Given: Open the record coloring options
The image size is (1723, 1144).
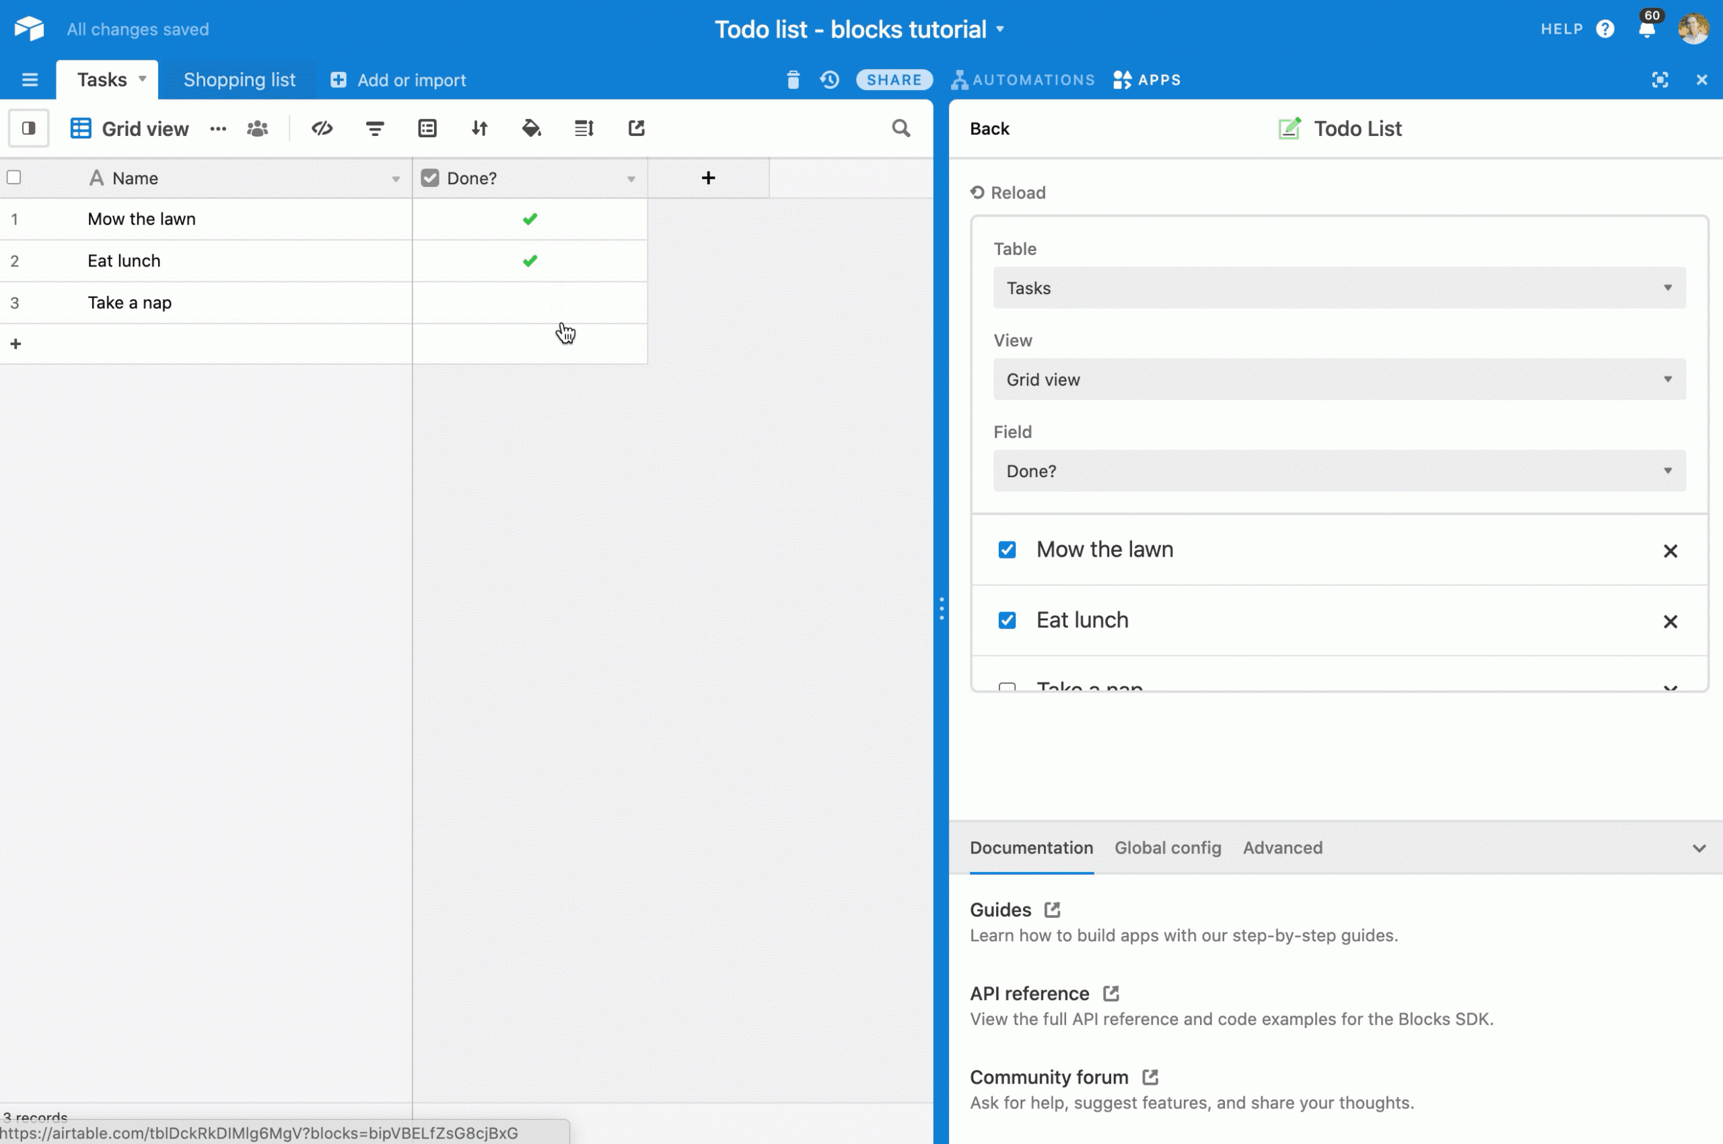Looking at the screenshot, I should 531,128.
